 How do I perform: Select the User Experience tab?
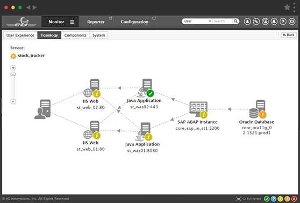tap(20, 36)
